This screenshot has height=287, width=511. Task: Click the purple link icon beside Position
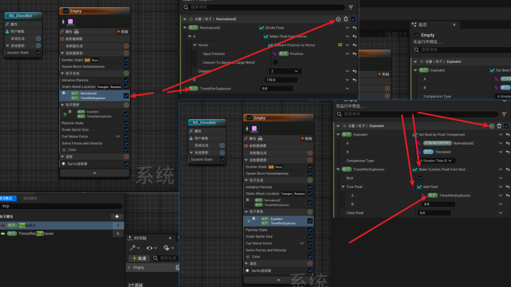click(274, 54)
